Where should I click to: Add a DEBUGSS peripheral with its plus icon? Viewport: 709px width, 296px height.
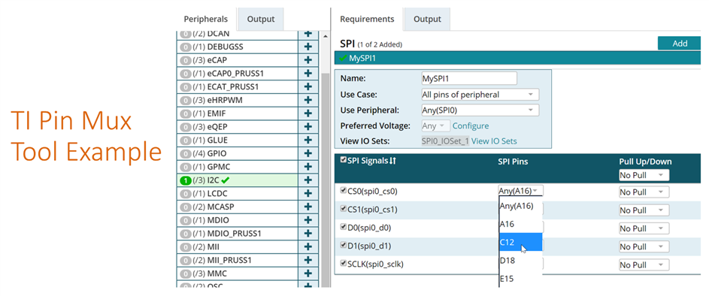308,47
